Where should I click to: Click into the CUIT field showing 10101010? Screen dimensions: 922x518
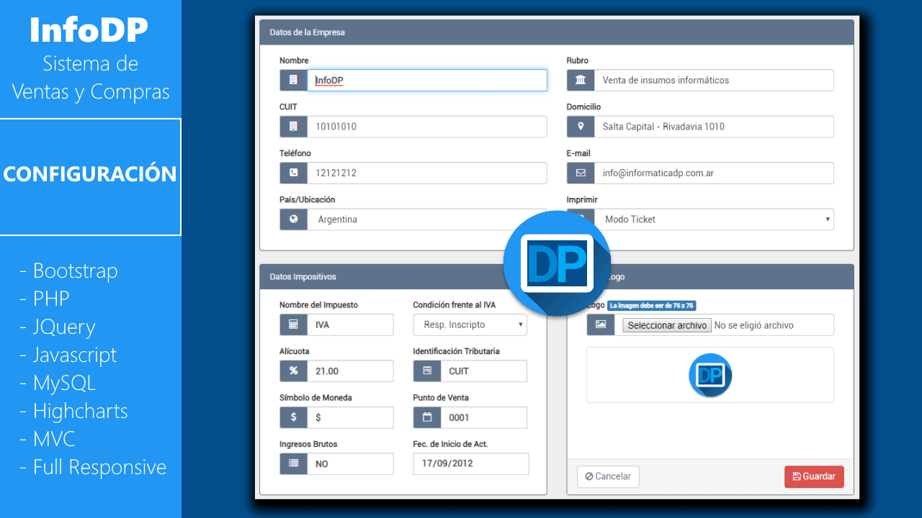tap(426, 127)
